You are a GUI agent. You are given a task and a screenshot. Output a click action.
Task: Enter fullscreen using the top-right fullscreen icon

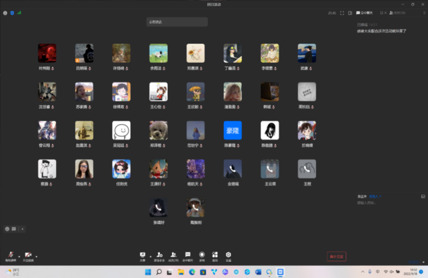point(342,12)
